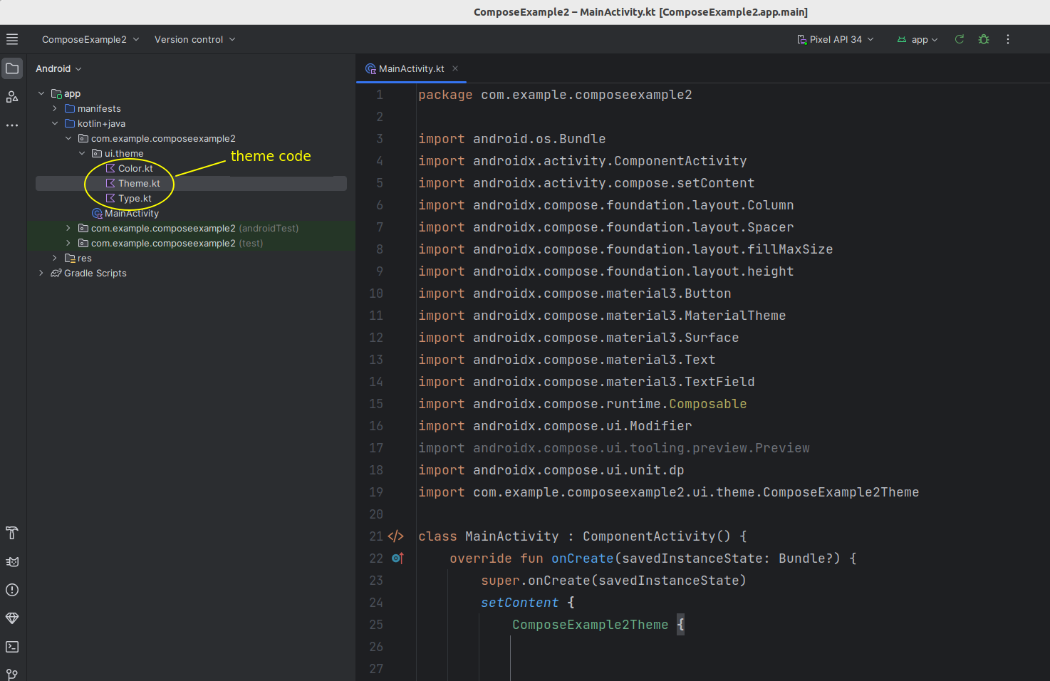The height and width of the screenshot is (681, 1050).
Task: Open the Pixel API 34 device selector
Action: click(x=836, y=39)
